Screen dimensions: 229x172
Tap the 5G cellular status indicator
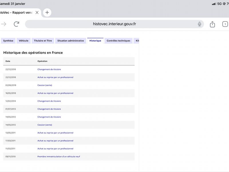point(220,4)
